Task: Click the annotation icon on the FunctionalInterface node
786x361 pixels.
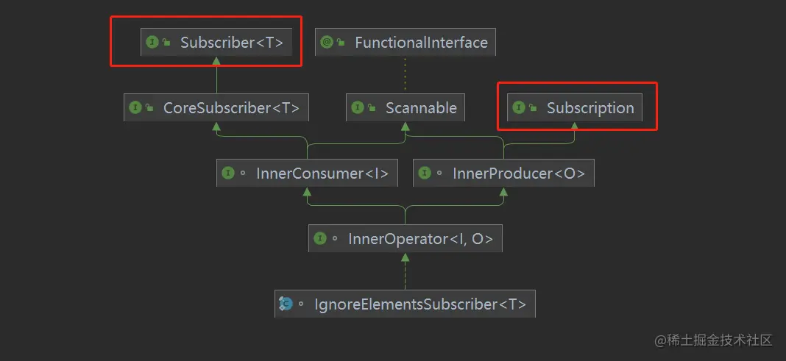Action: tap(327, 43)
